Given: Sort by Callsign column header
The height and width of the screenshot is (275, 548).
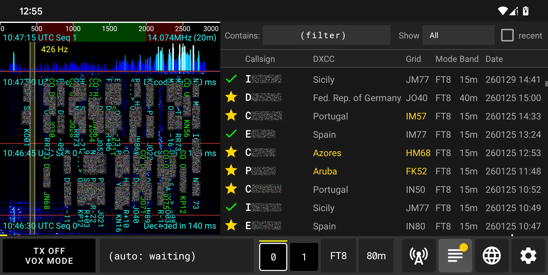Looking at the screenshot, I should (260, 59).
